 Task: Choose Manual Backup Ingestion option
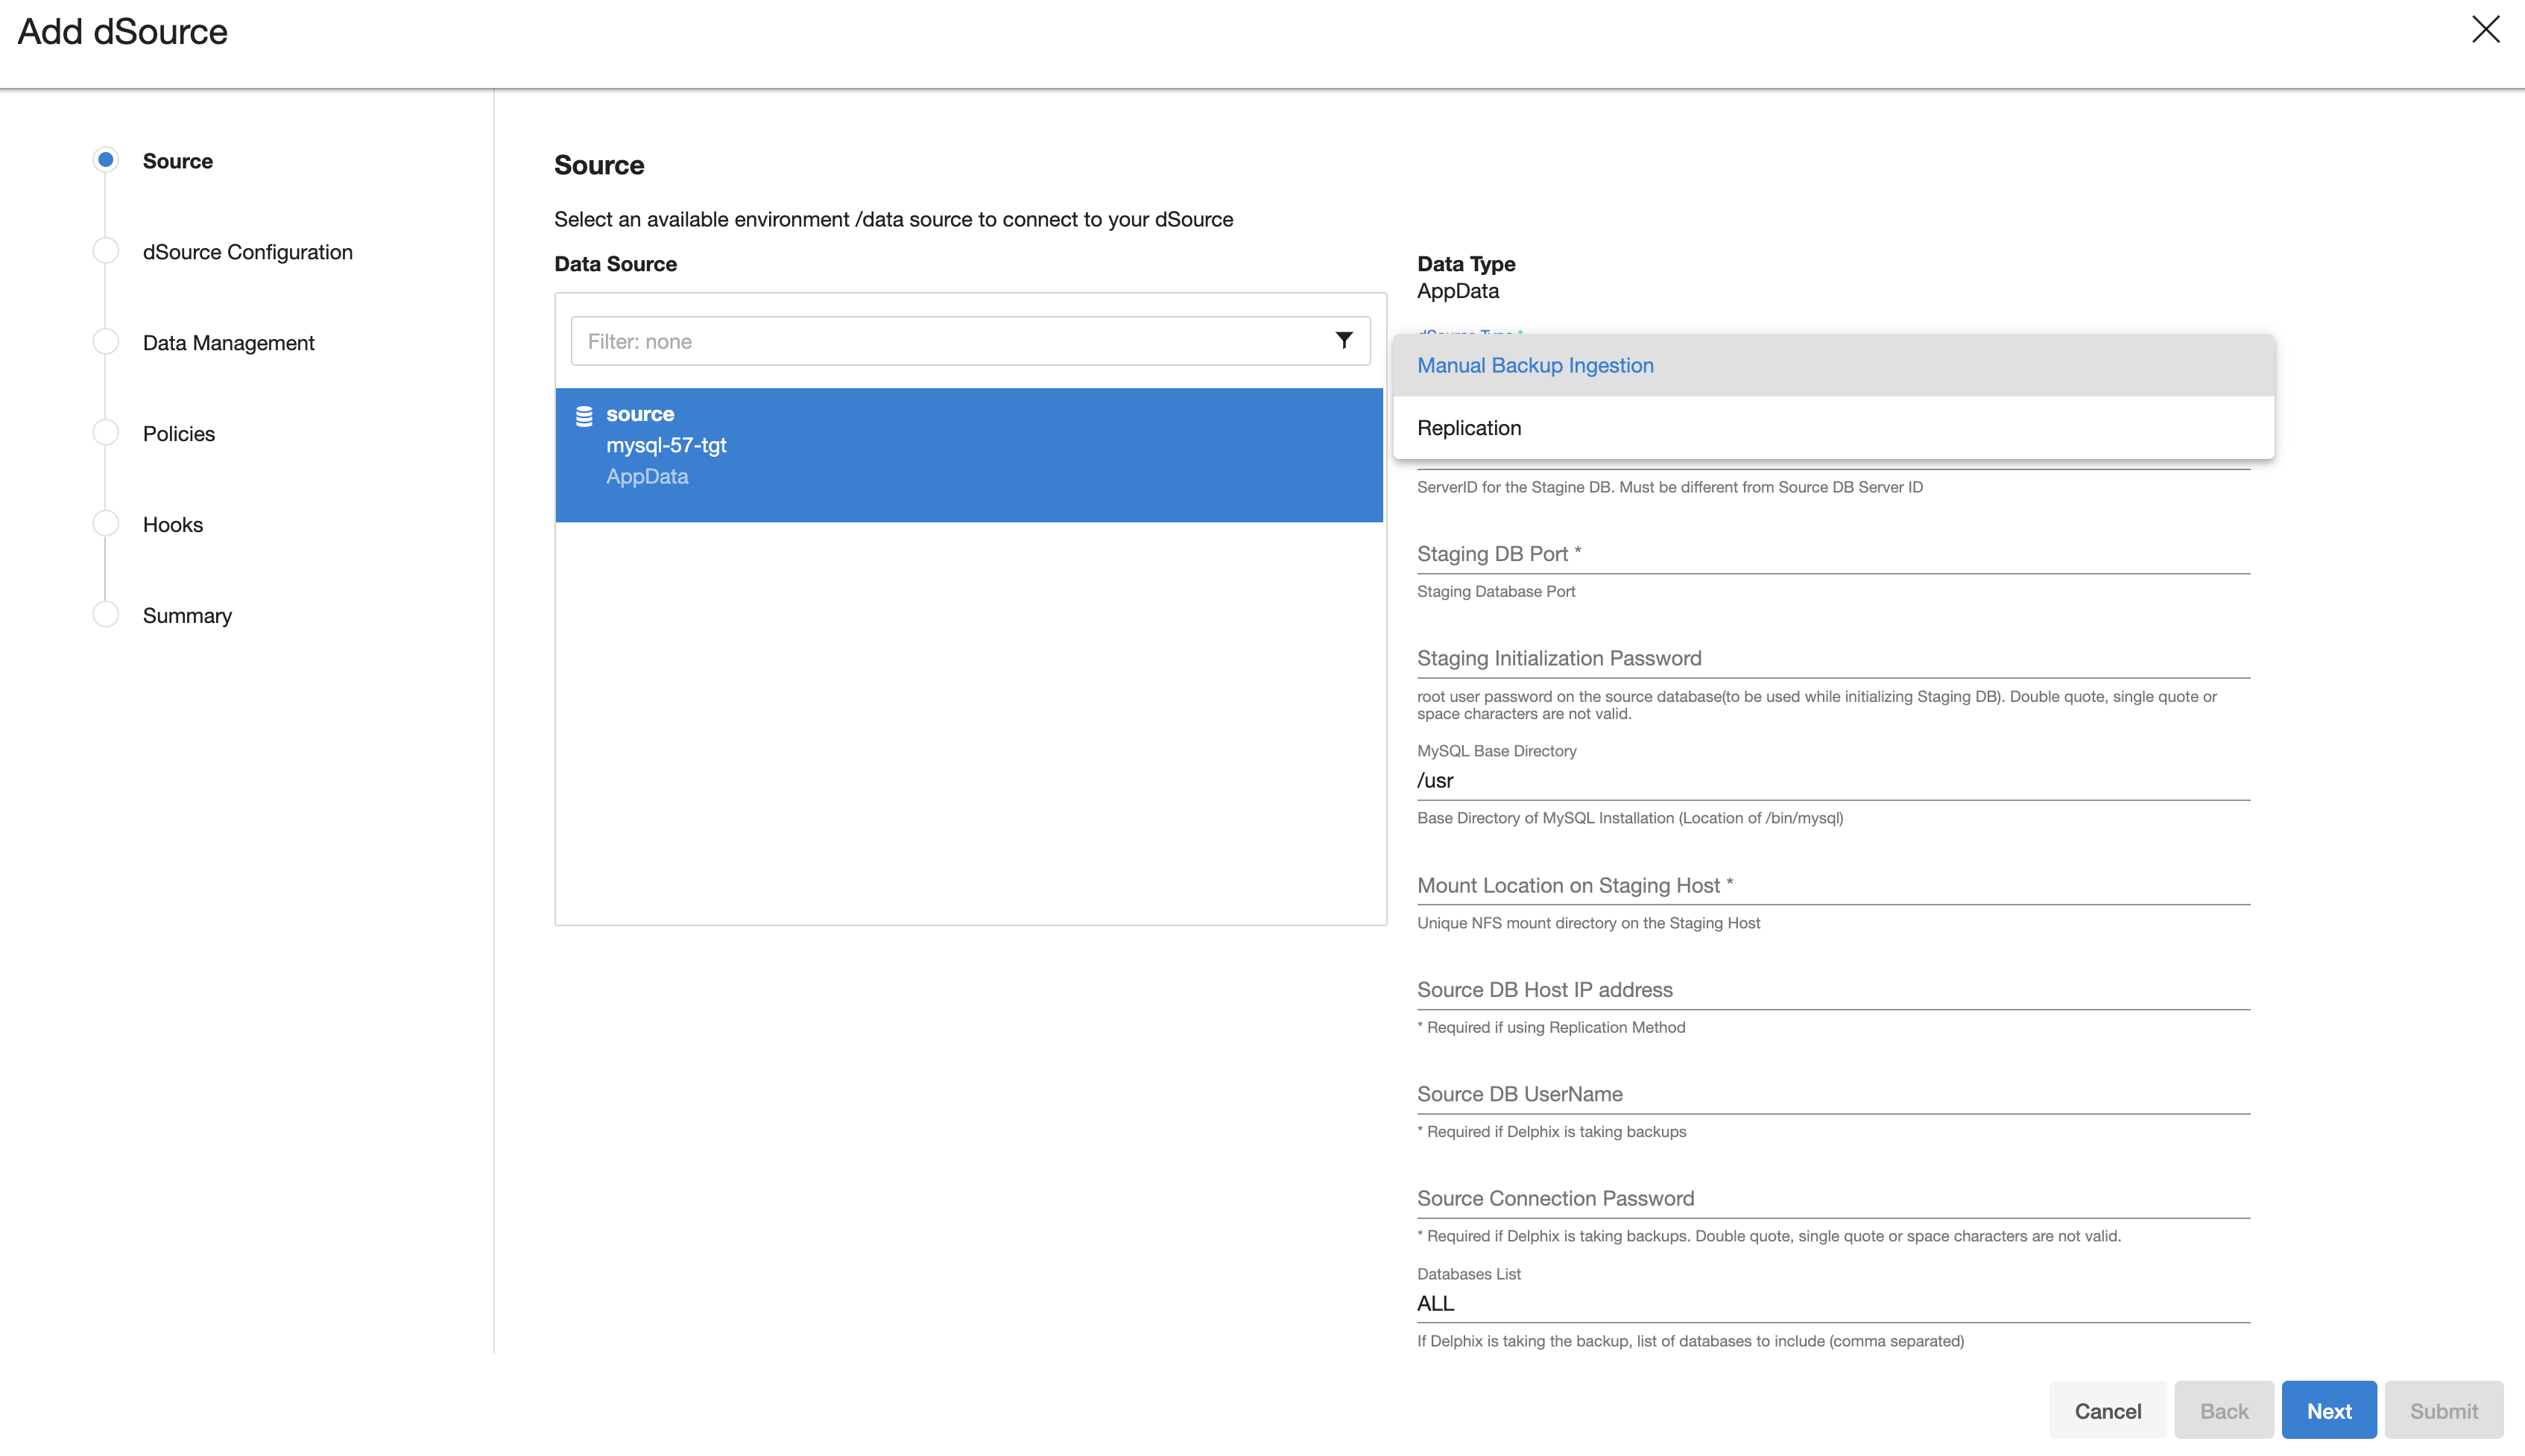pos(1535,365)
